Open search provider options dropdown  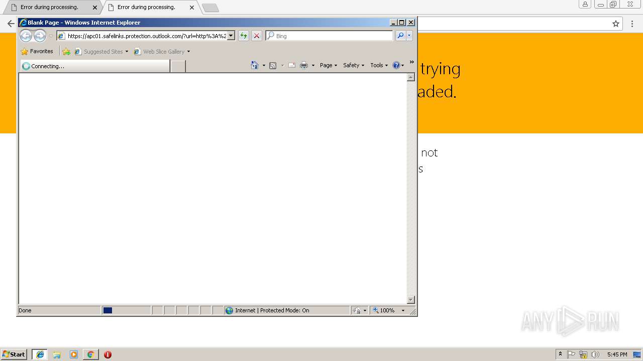[409, 36]
